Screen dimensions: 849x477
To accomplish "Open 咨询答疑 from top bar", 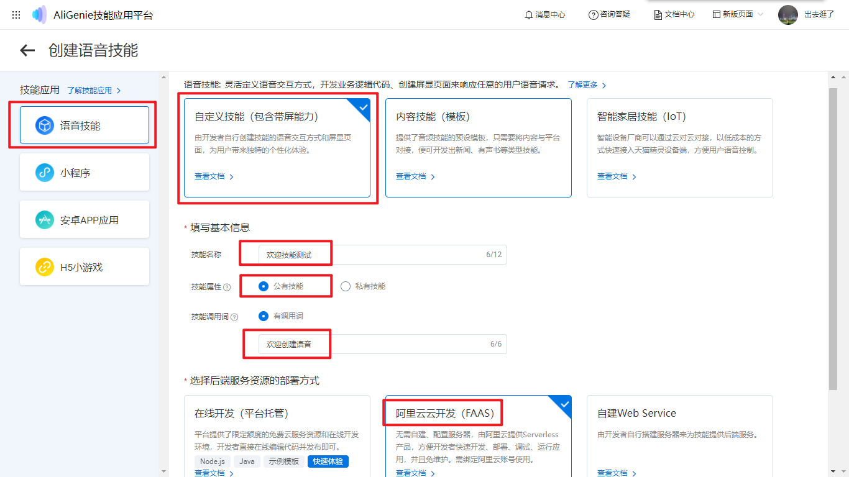I will pos(610,15).
